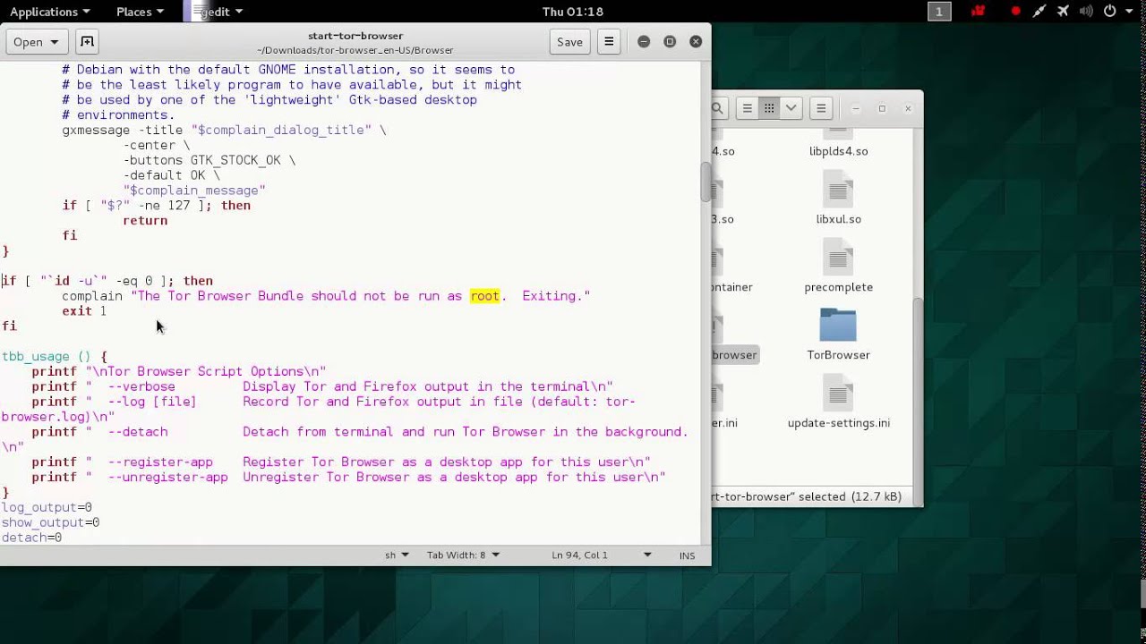Click the line detach=0
Viewport: 1146px width, 644px height.
click(31, 538)
